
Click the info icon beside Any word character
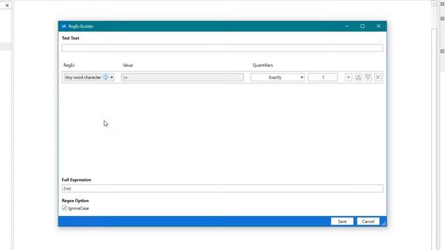click(x=106, y=77)
